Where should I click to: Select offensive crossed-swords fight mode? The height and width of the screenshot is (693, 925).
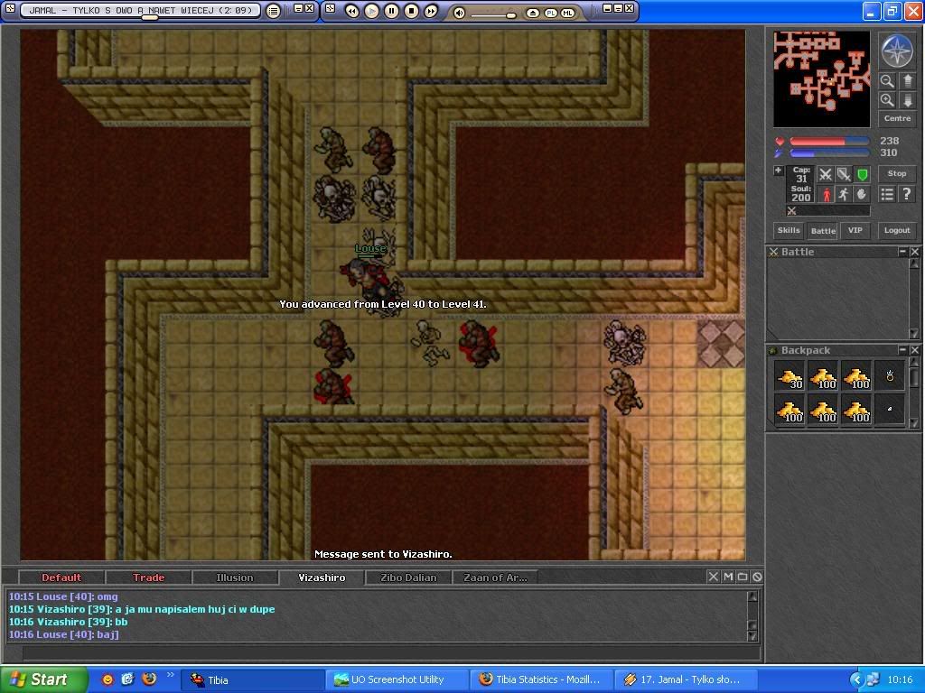[x=826, y=174]
